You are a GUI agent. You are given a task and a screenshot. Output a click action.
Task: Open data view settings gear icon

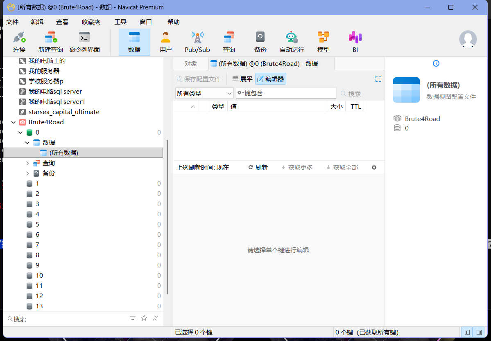pos(374,168)
